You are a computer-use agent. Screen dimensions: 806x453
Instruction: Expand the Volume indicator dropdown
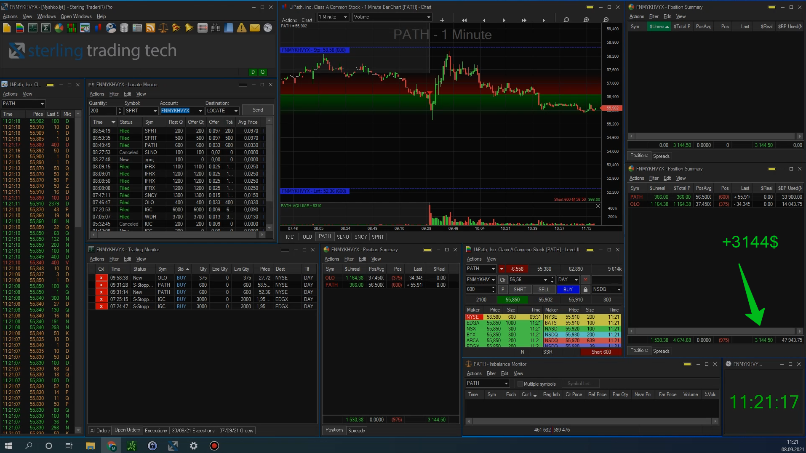tap(392, 17)
